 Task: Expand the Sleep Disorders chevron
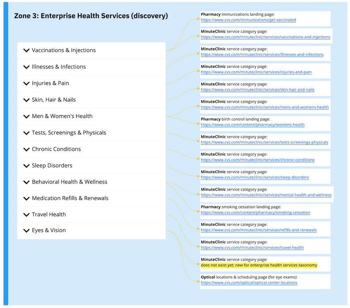click(x=26, y=166)
